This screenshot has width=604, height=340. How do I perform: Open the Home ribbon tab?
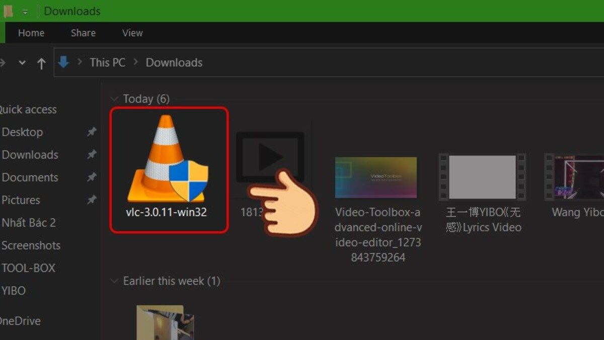[x=31, y=33]
